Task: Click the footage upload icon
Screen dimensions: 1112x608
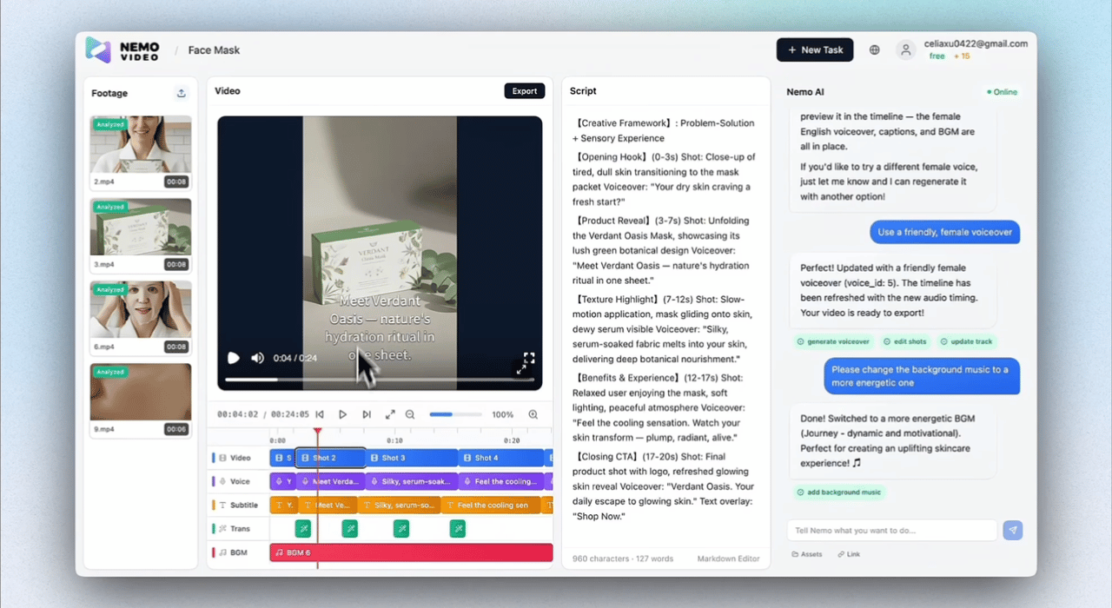Action: point(181,93)
